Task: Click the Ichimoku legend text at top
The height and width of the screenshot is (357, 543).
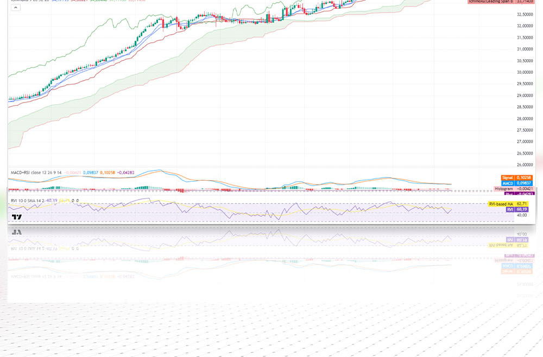Action: (x=22, y=1)
